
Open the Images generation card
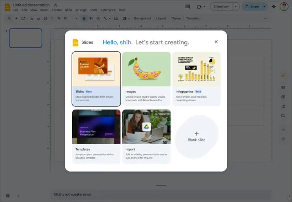point(146,79)
